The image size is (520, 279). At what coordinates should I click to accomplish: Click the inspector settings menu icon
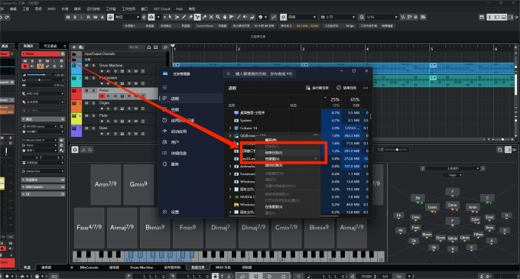coord(65,46)
